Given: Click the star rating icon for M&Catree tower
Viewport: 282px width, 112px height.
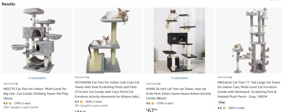Looking at the screenshot, I should click(224, 108).
